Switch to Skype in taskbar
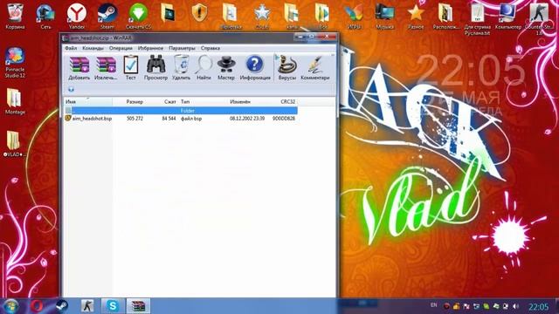The width and height of the screenshot is (559, 314). tap(113, 306)
